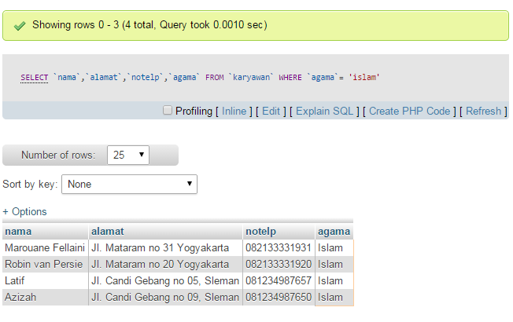Click Islam cell in Marouane Fellaini row
The width and height of the screenshot is (513, 322).
(334, 248)
